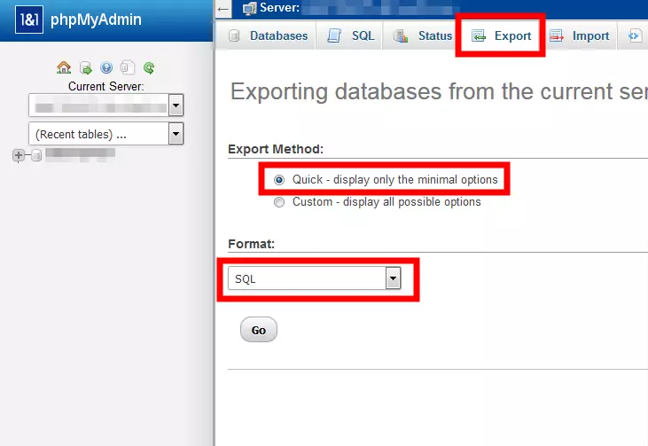Viewport: 648px width, 446px height.
Task: Select Custom export method radio button
Action: [x=279, y=202]
